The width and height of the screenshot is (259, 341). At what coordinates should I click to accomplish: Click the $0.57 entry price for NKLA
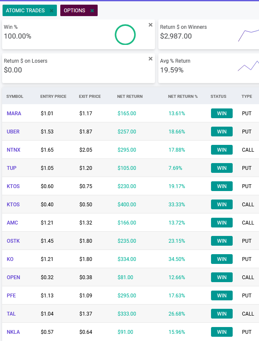(47, 332)
